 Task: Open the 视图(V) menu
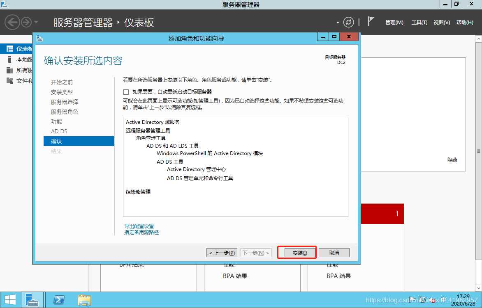tap(442, 23)
